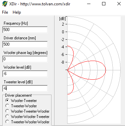
Task: Click the -4 dB axis tick label
Action: (x=62, y=47)
